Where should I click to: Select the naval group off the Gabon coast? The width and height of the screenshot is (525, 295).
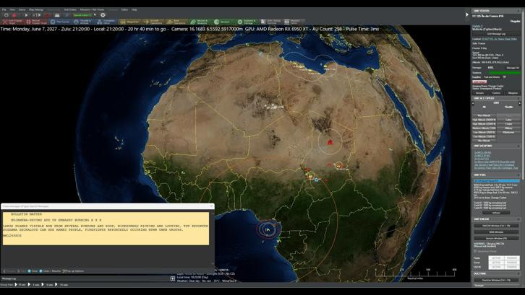click(x=268, y=229)
